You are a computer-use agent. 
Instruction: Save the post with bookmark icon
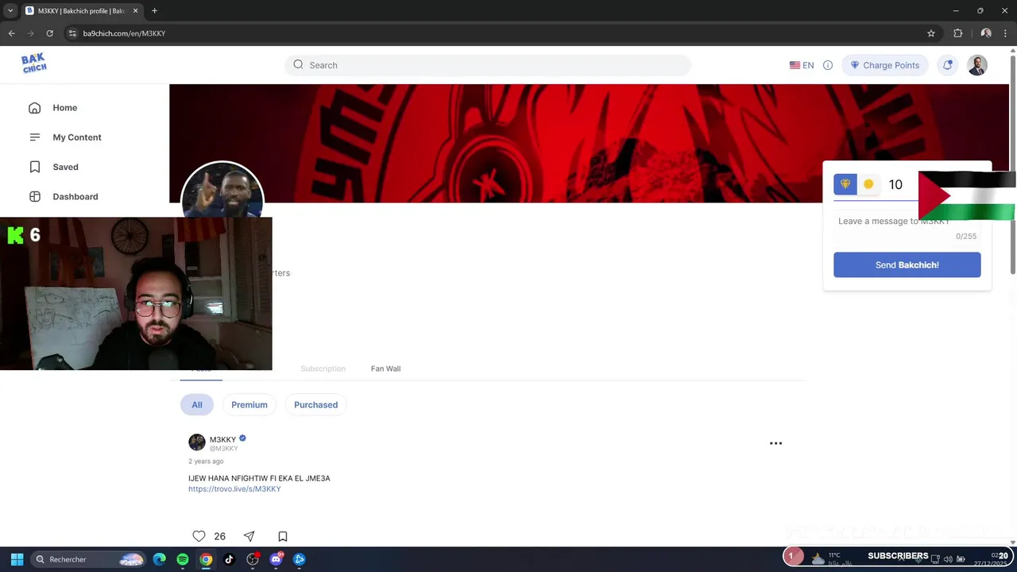(x=283, y=536)
